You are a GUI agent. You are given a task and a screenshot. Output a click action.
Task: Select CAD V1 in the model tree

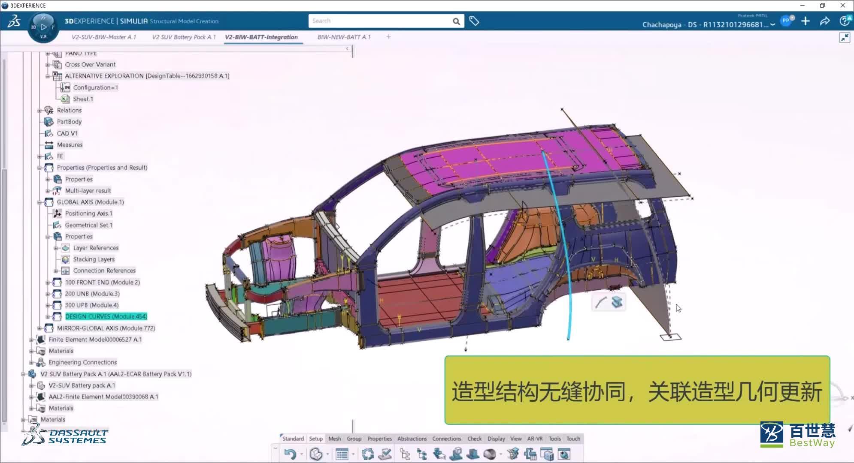click(67, 133)
